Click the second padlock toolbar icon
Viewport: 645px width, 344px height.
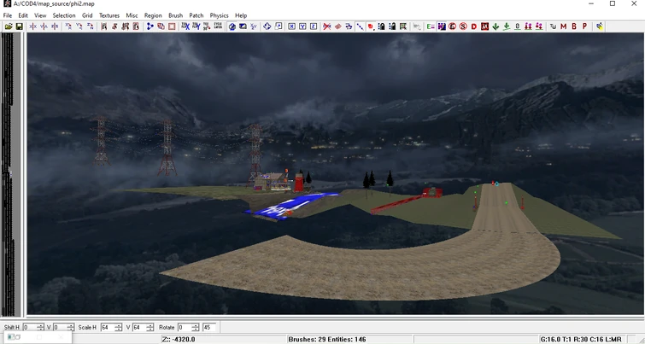pos(392,26)
